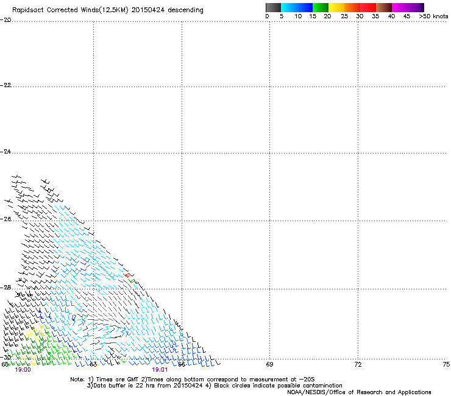Click the "20150424 descending" date text in title
The image size is (451, 396).
tap(167, 10)
